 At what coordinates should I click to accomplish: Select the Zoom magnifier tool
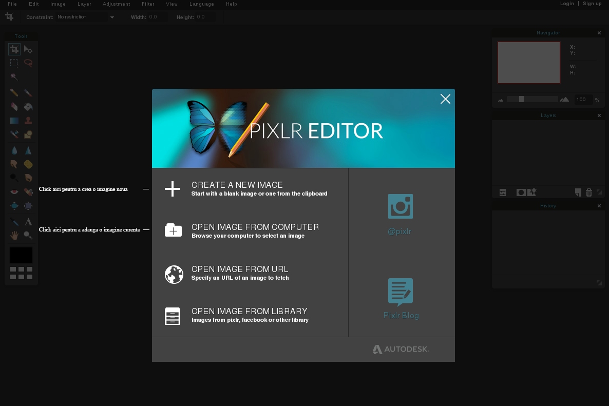click(x=28, y=235)
